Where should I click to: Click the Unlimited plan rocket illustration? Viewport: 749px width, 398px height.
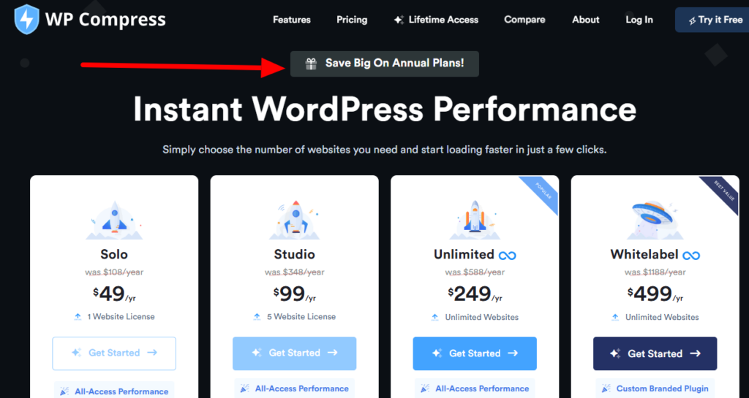(475, 220)
